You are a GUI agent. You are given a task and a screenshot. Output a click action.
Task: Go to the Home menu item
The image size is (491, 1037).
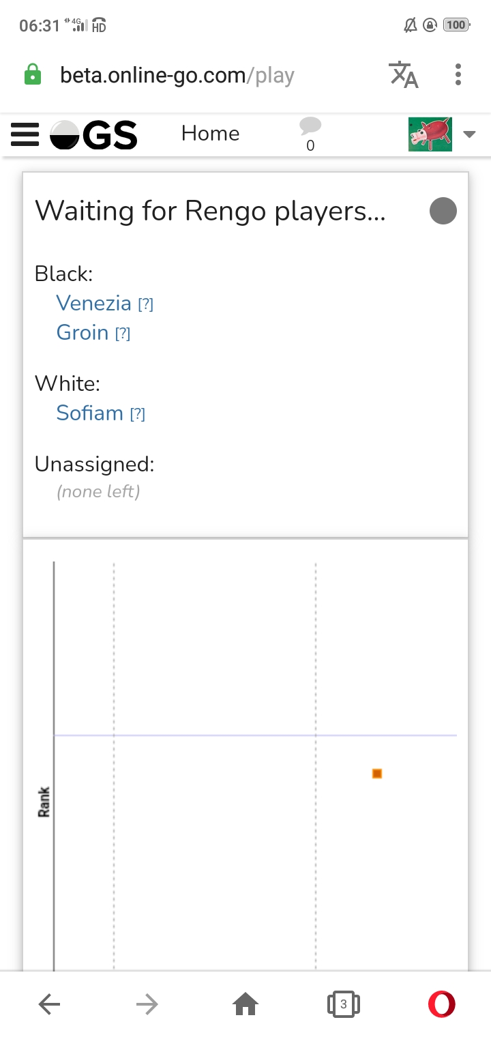click(210, 133)
